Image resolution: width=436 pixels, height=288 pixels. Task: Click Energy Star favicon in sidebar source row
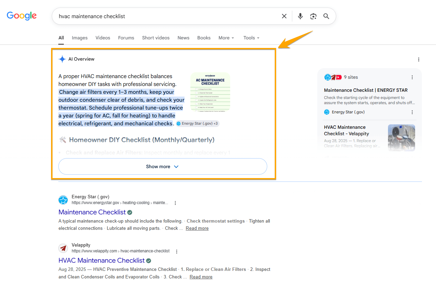tap(327, 112)
